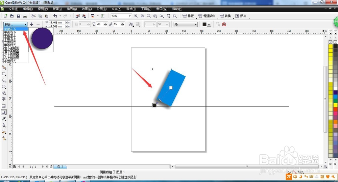Image resolution: width=338 pixels, height=182 pixels.
Task: Choose the 大型辉光 preset
Action: (x=16, y=42)
